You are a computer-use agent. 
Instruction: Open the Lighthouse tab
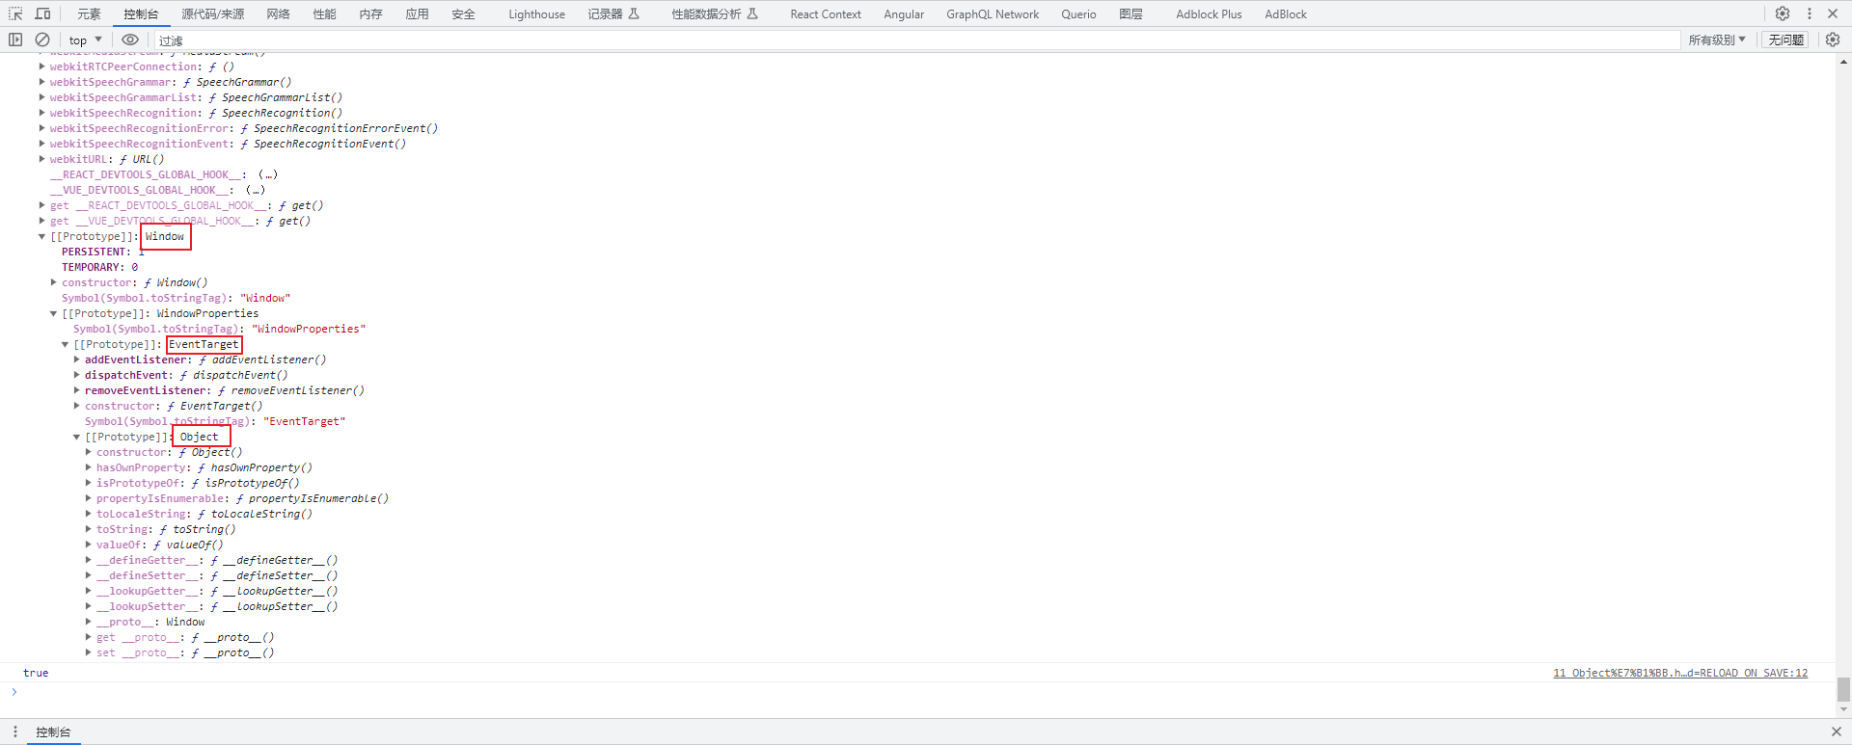click(536, 13)
